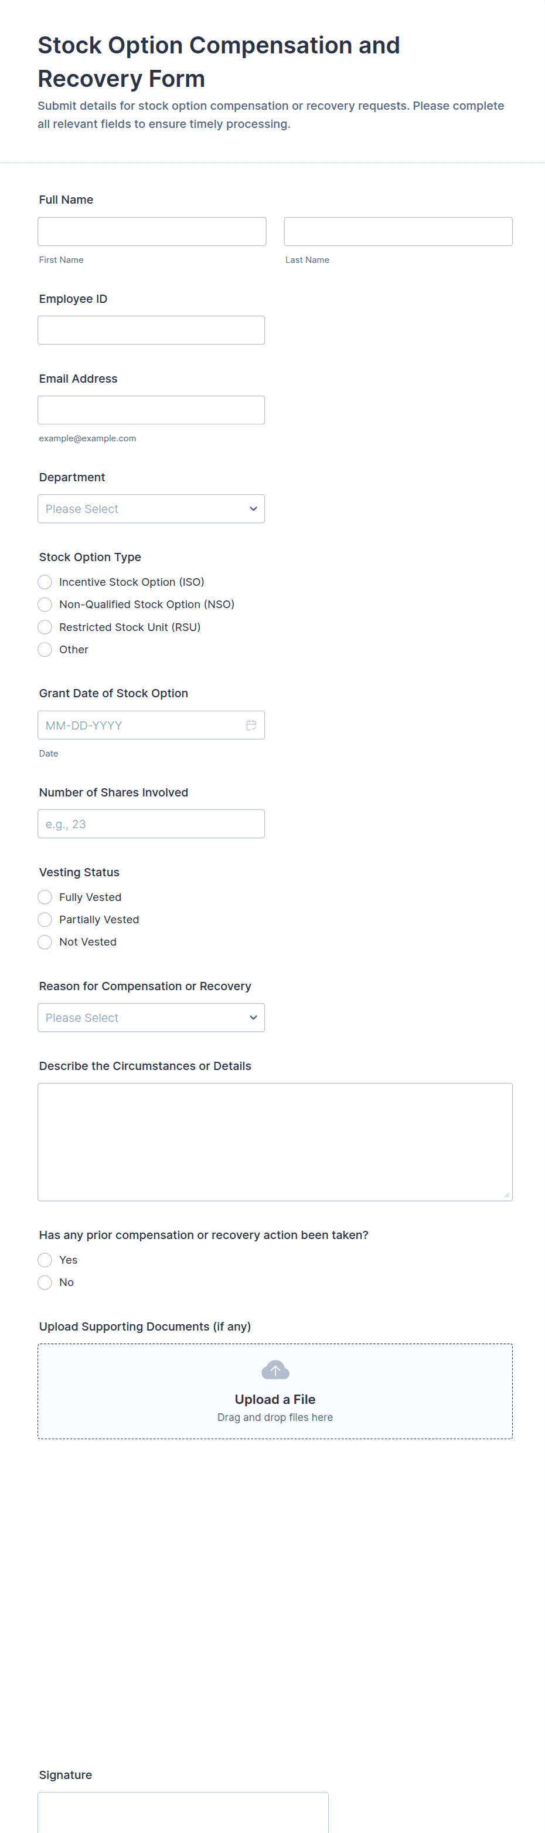Click the circumstances description text area
The height and width of the screenshot is (1833, 545).
click(x=275, y=1142)
